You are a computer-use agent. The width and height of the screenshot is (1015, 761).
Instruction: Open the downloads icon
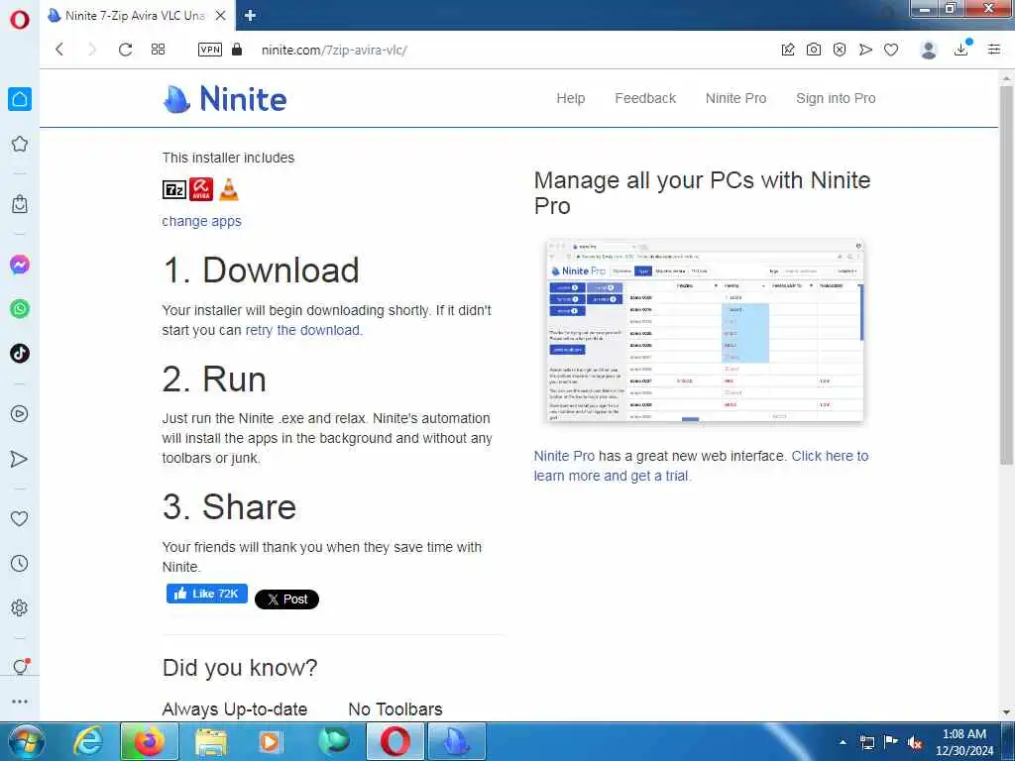pyautogui.click(x=961, y=49)
